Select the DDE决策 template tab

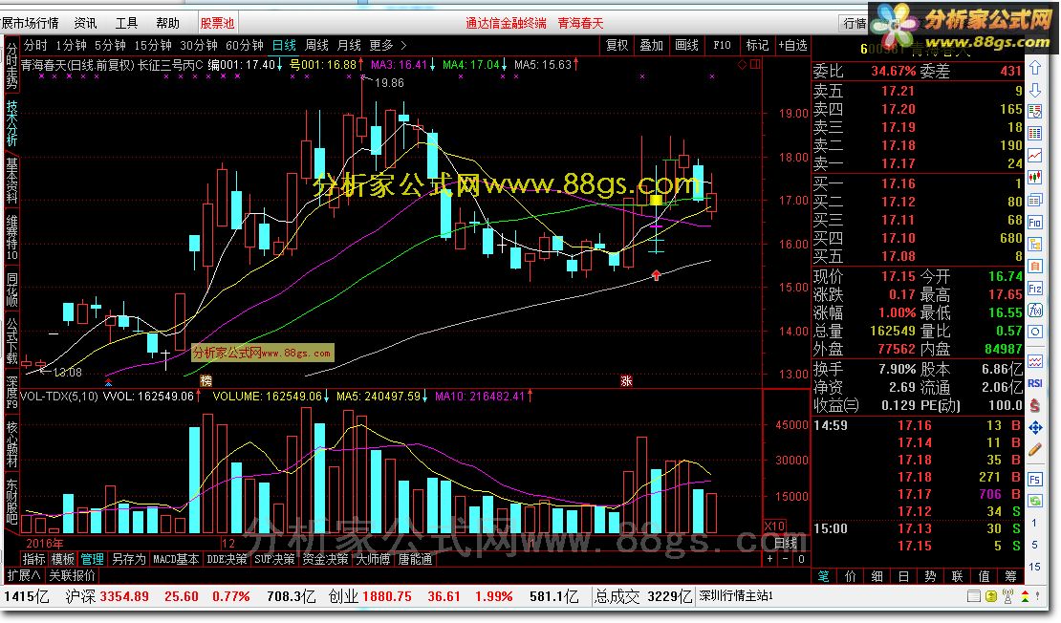click(227, 559)
